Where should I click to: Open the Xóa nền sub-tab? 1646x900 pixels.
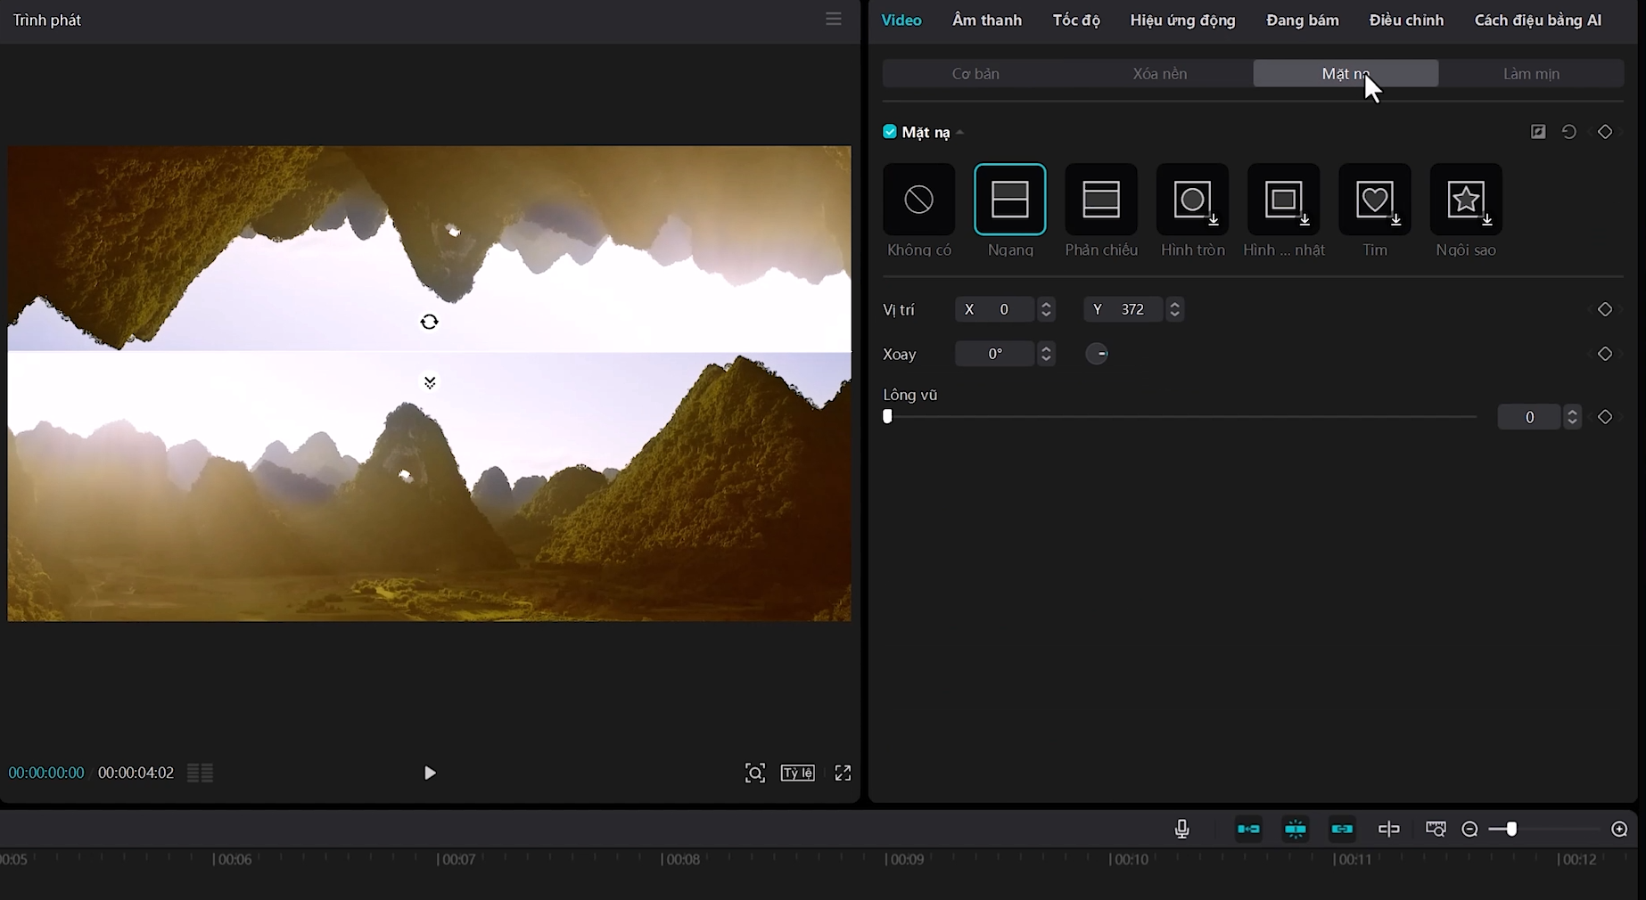click(x=1159, y=74)
